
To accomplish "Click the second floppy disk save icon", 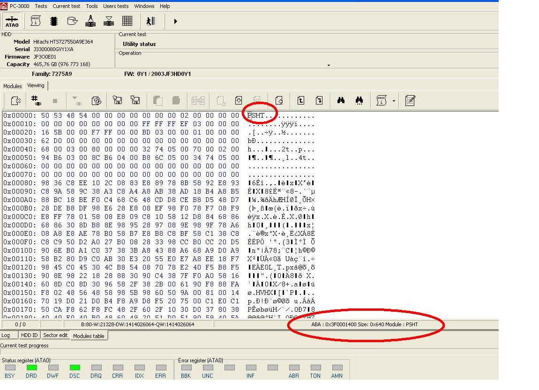I will (135, 100).
